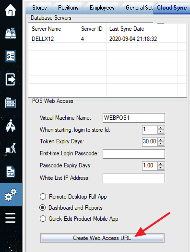Viewport: 190px width, 252px height.
Task: Click the Last Sync Date column header
Action: 127,29
